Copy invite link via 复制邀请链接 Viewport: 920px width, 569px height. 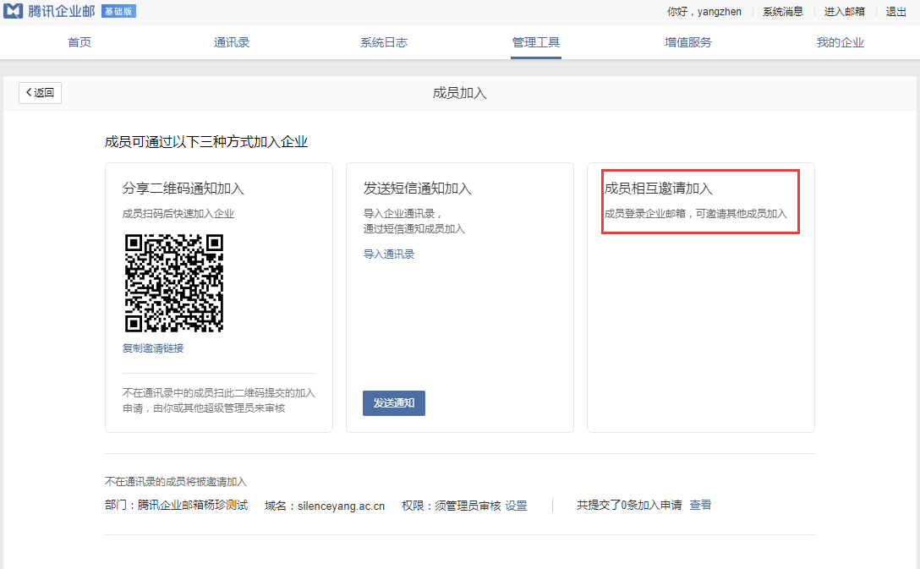[153, 348]
